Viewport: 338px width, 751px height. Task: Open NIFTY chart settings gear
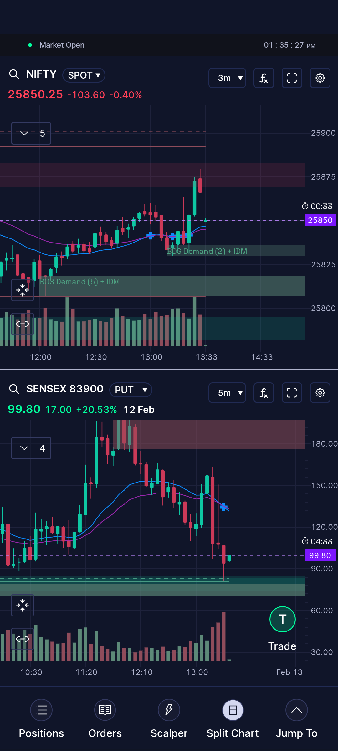[320, 78]
